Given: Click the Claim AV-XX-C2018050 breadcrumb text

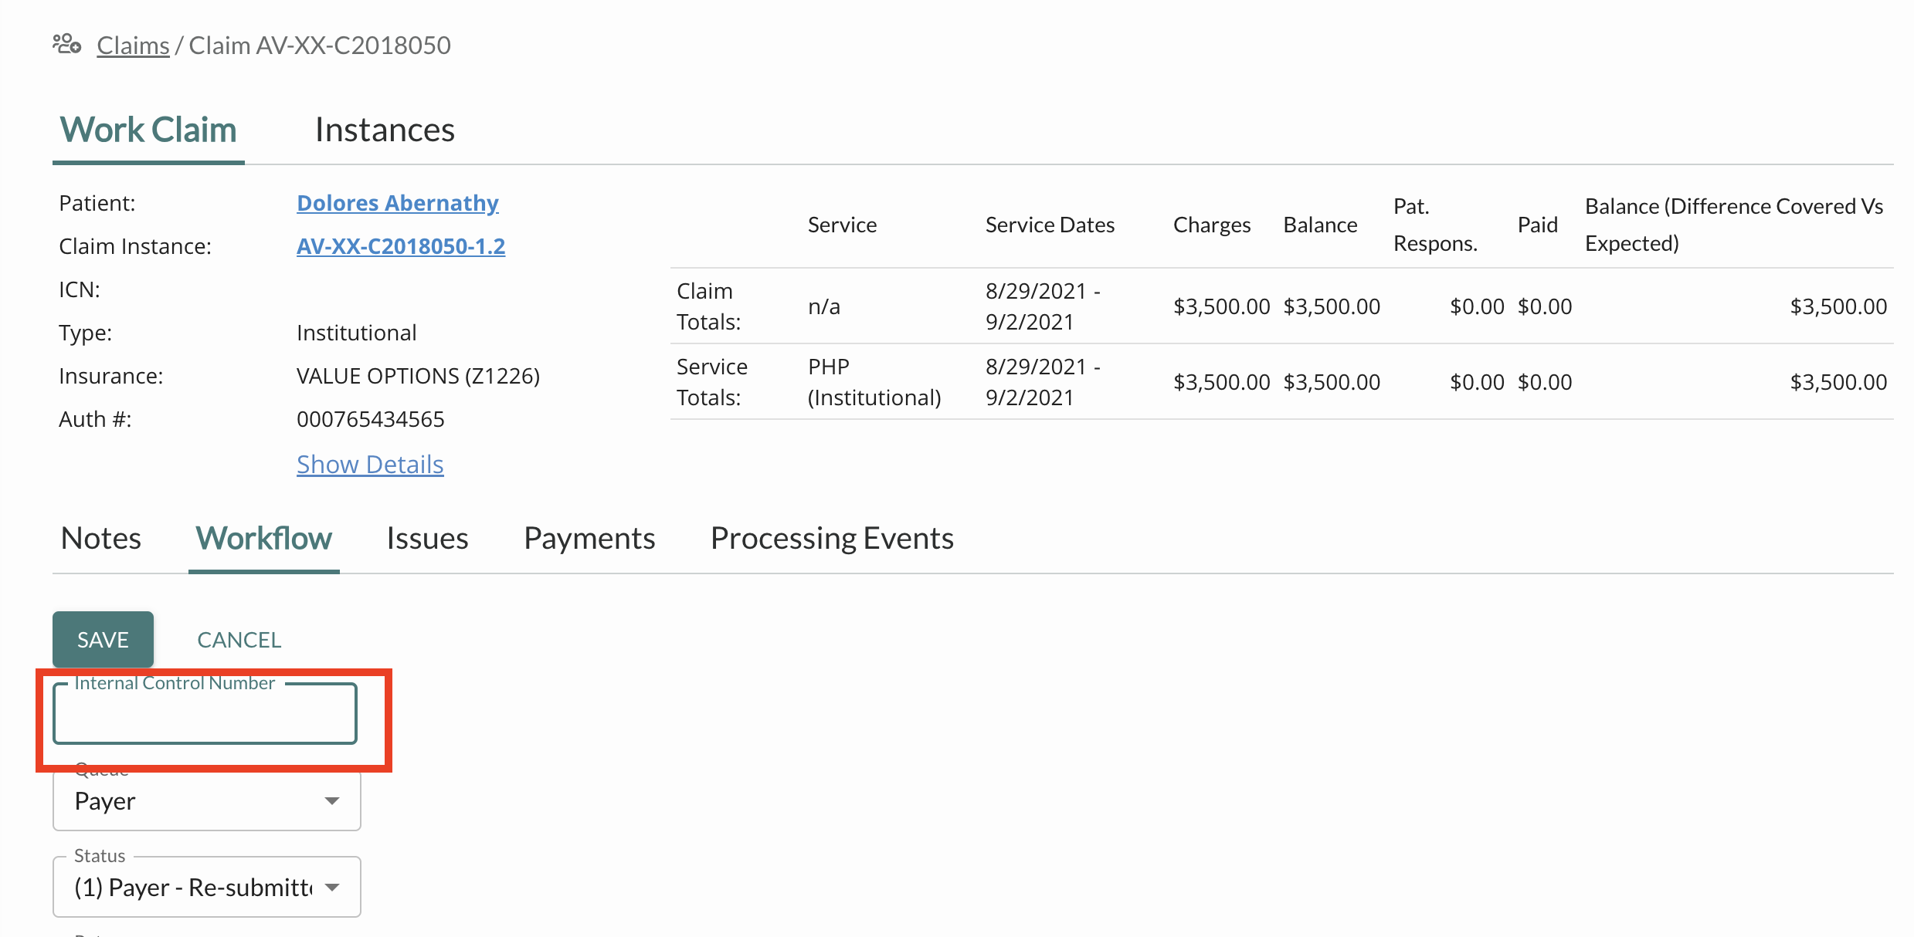Looking at the screenshot, I should [320, 46].
